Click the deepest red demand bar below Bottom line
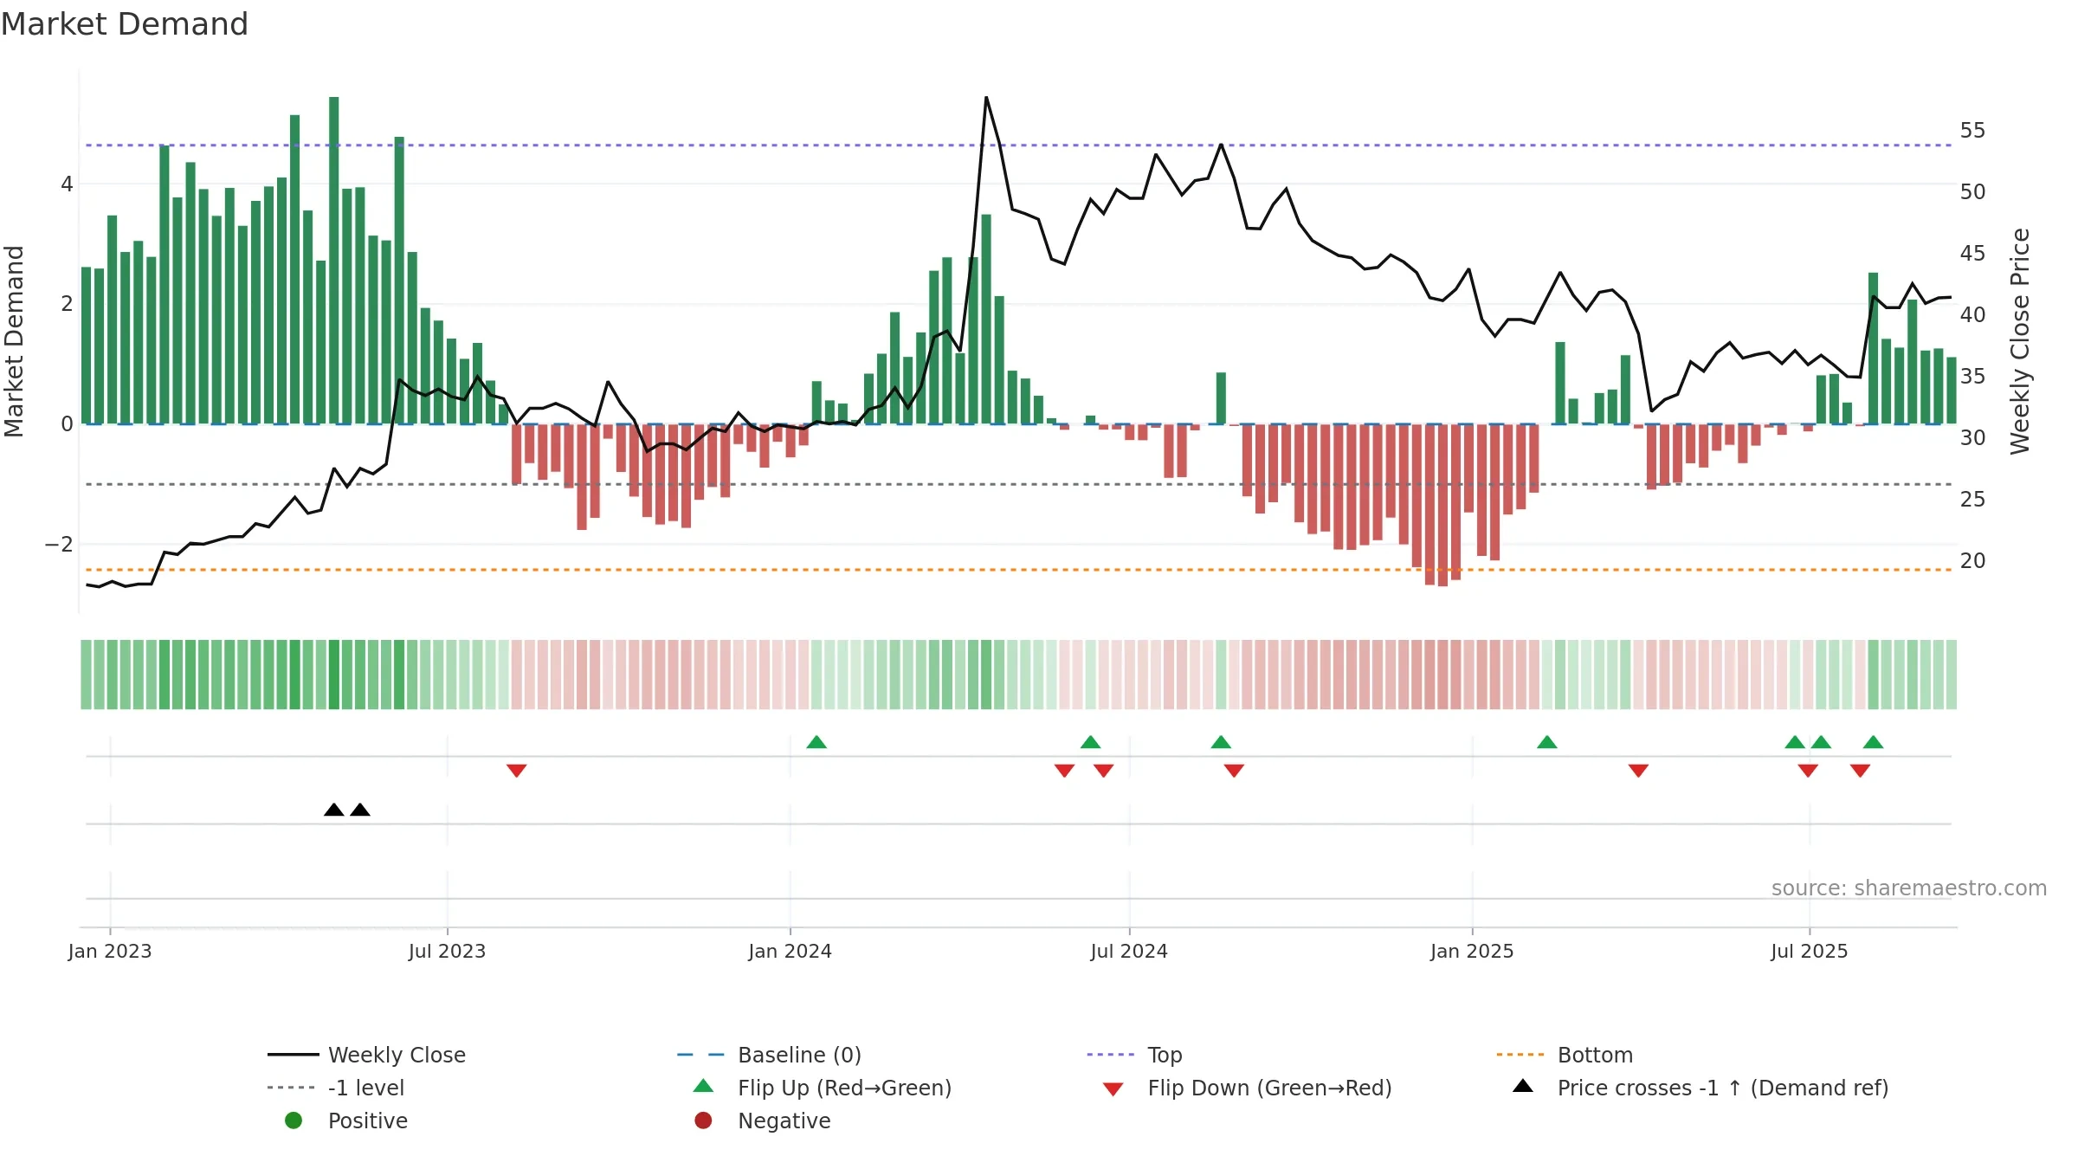This screenshot has width=2078, height=1169. coord(1442,505)
